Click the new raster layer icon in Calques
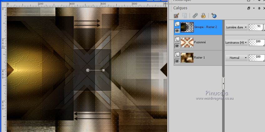 pos(176,16)
